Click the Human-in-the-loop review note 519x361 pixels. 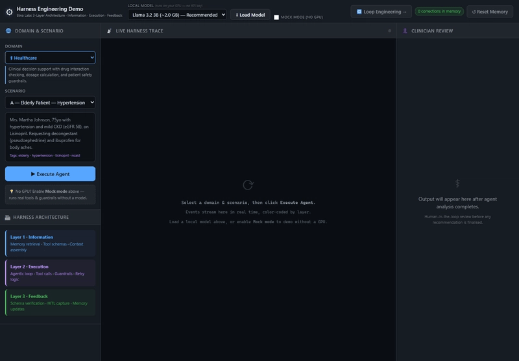click(x=457, y=219)
